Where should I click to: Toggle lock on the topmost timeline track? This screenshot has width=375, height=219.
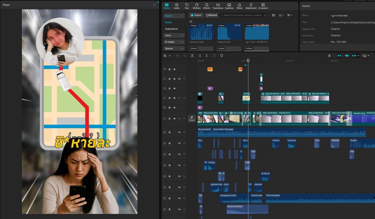[170, 69]
